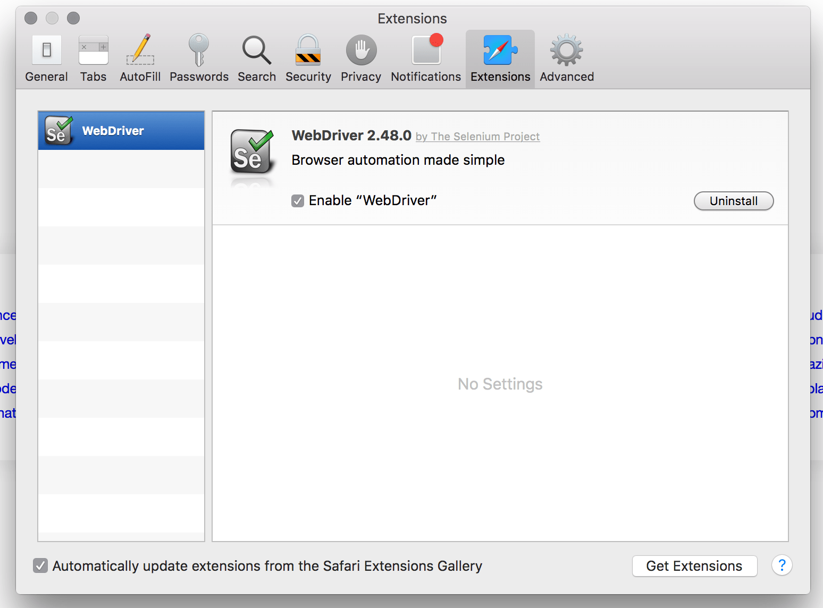Open the Search preferences
This screenshot has width=823, height=608.
[257, 56]
